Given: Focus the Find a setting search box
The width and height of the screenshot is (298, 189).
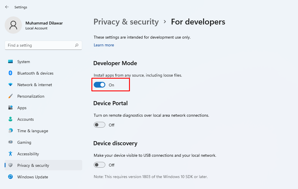Looking at the screenshot, I should click(43, 45).
